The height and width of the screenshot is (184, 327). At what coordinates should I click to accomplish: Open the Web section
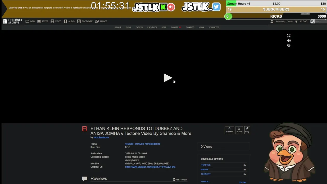(x=30, y=21)
